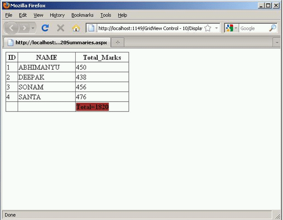The image size is (283, 220).
Task: Click the marks value 456
Action: [81, 87]
